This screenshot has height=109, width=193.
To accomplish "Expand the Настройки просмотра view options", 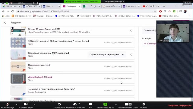I will (x=114, y=2).
